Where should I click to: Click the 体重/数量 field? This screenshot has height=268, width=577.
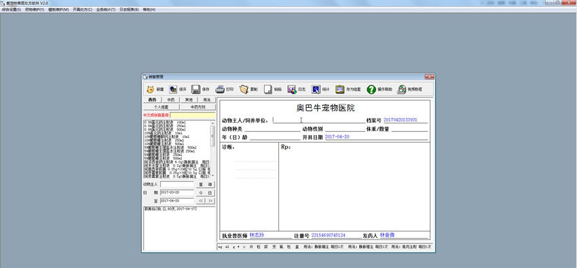click(x=409, y=129)
